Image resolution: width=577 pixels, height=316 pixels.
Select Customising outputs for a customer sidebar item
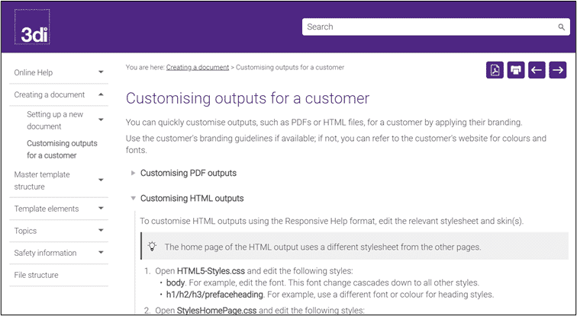coord(62,149)
